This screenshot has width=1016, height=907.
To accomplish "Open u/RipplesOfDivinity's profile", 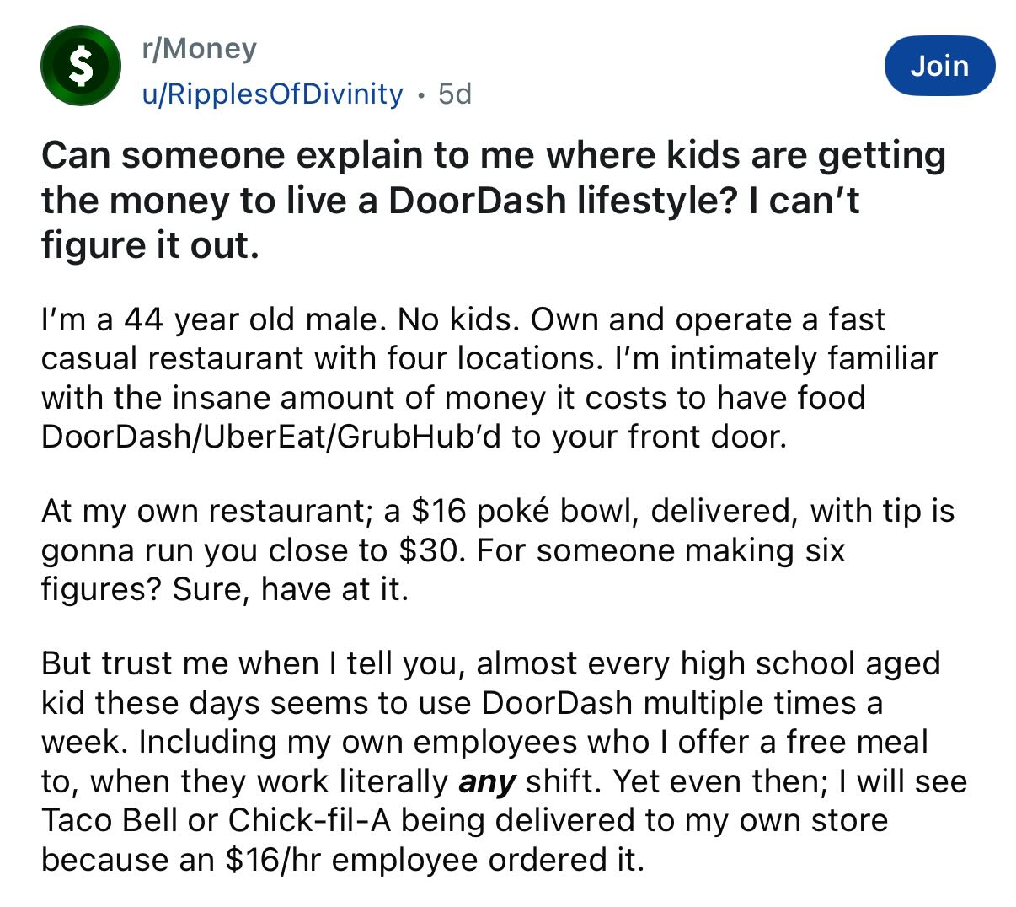I will pyautogui.click(x=273, y=93).
